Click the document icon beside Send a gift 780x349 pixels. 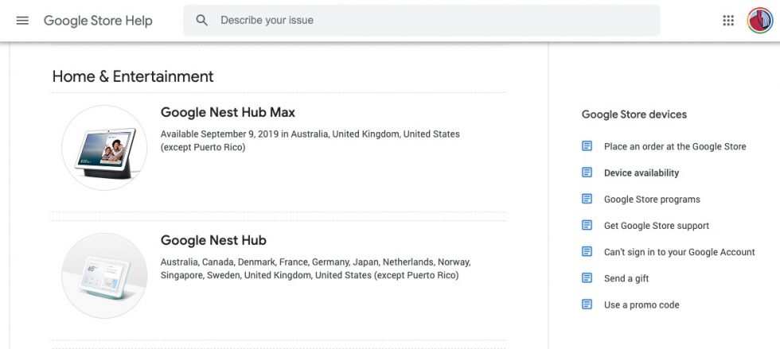(x=587, y=278)
